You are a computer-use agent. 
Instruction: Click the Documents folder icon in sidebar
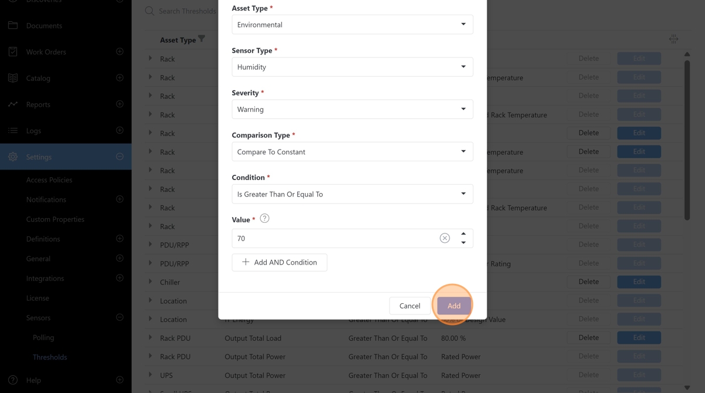[13, 26]
